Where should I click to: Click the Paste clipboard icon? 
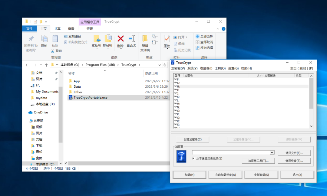(x=55, y=39)
